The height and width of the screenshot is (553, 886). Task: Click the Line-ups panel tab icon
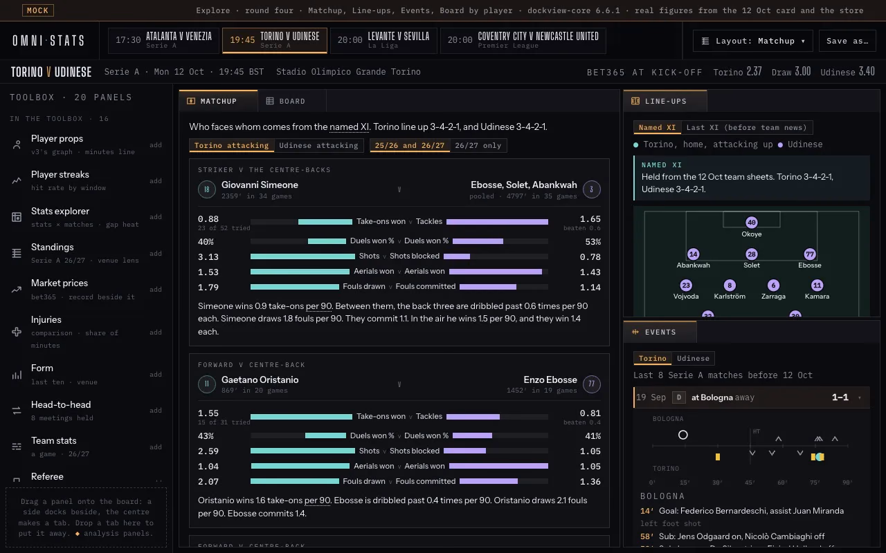[x=635, y=101]
